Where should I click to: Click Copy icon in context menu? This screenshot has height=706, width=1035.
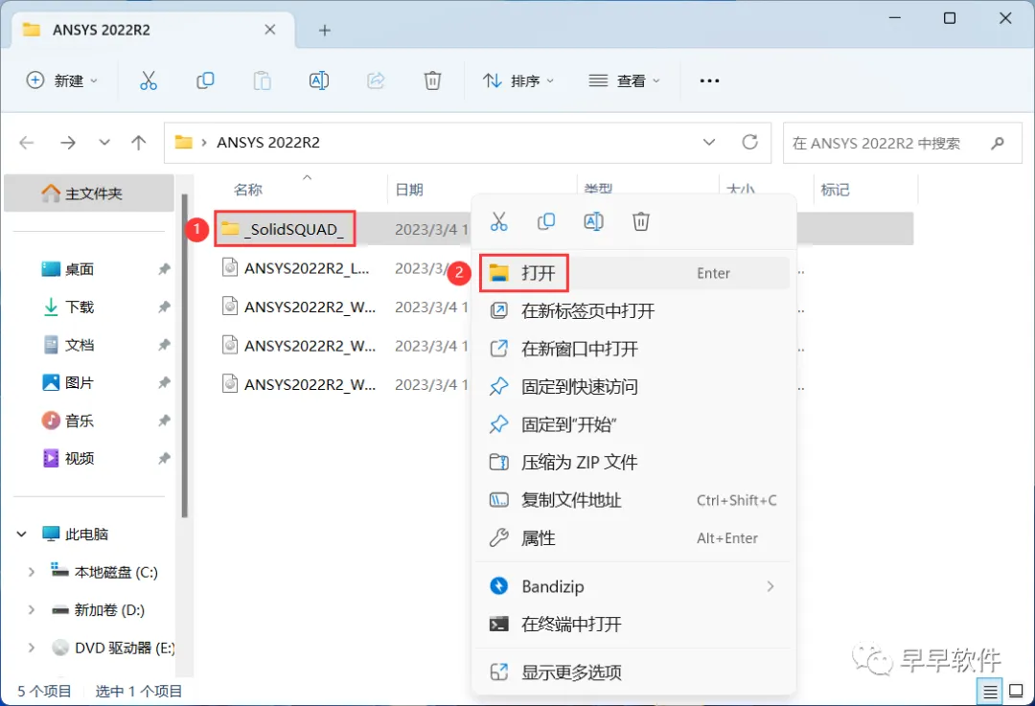[546, 221]
